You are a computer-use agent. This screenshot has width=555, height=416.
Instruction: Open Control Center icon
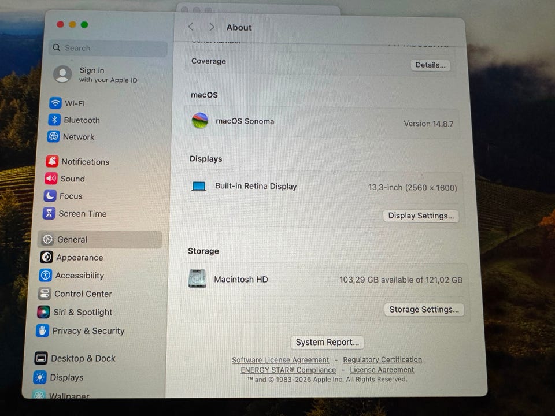45,294
